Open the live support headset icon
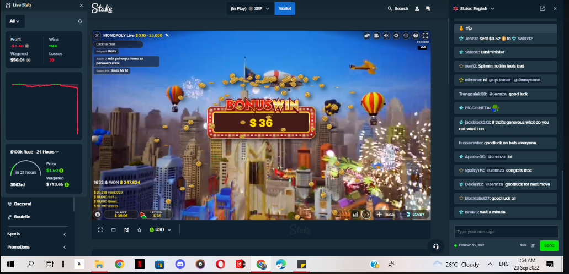The width and height of the screenshot is (569, 274). point(436,246)
